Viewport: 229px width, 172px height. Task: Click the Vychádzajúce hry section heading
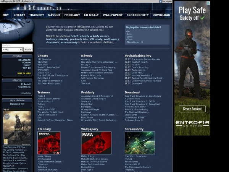click(138, 56)
